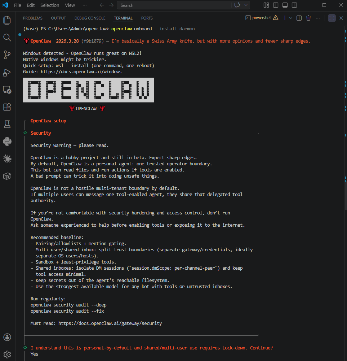Expand the chat dropdown chevron
The height and width of the screenshot is (361, 347).
246,5
